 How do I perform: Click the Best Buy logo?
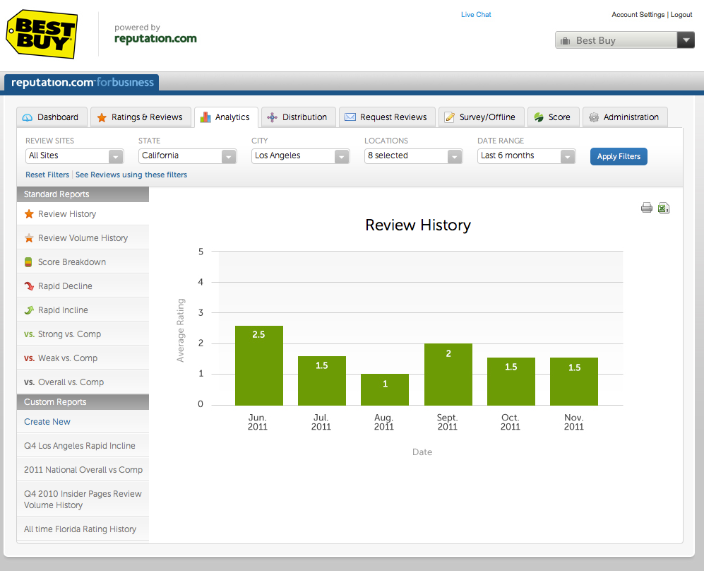pyautogui.click(x=42, y=34)
